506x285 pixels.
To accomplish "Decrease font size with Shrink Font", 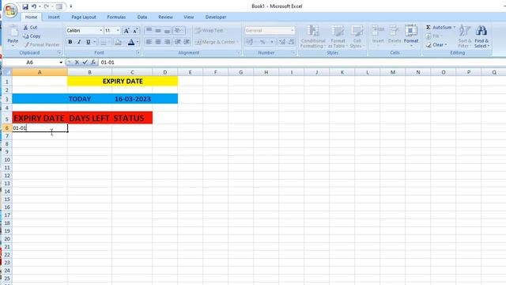I will (135, 30).
